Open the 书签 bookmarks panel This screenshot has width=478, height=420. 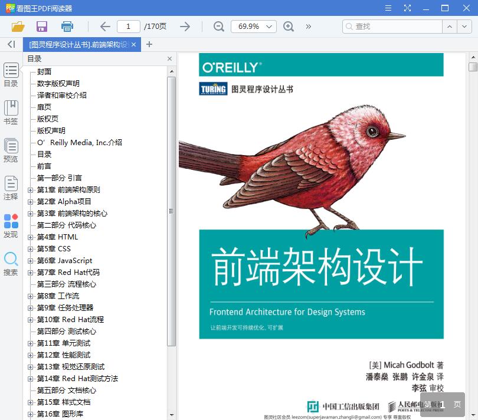[11, 113]
